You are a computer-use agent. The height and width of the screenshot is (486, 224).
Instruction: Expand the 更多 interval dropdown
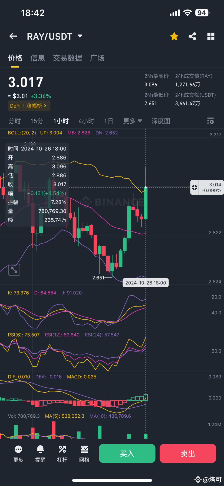(x=132, y=121)
